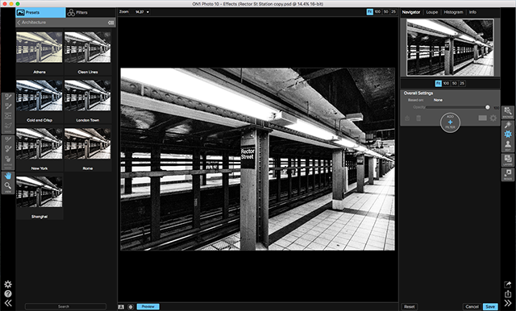The image size is (516, 311).
Task: Switch to the Loupe tab
Action: click(x=432, y=12)
